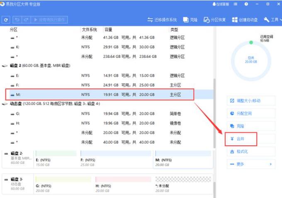Open the hamburger menu in title bar

pos(236,4)
